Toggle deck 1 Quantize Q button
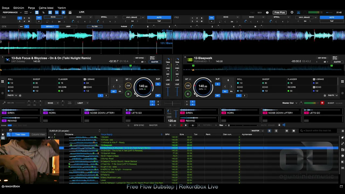Screen dimensions: 345x194 point(158,84)
